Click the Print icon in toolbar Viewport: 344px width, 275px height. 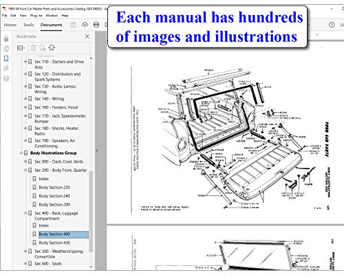click(96, 25)
